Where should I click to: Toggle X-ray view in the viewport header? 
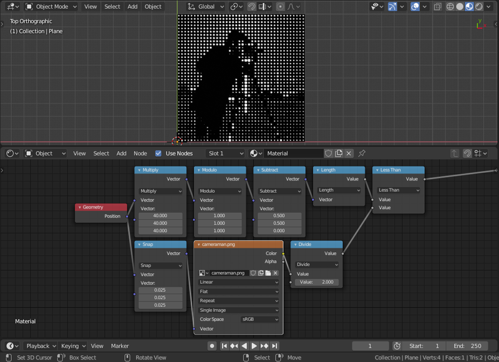tap(437, 7)
